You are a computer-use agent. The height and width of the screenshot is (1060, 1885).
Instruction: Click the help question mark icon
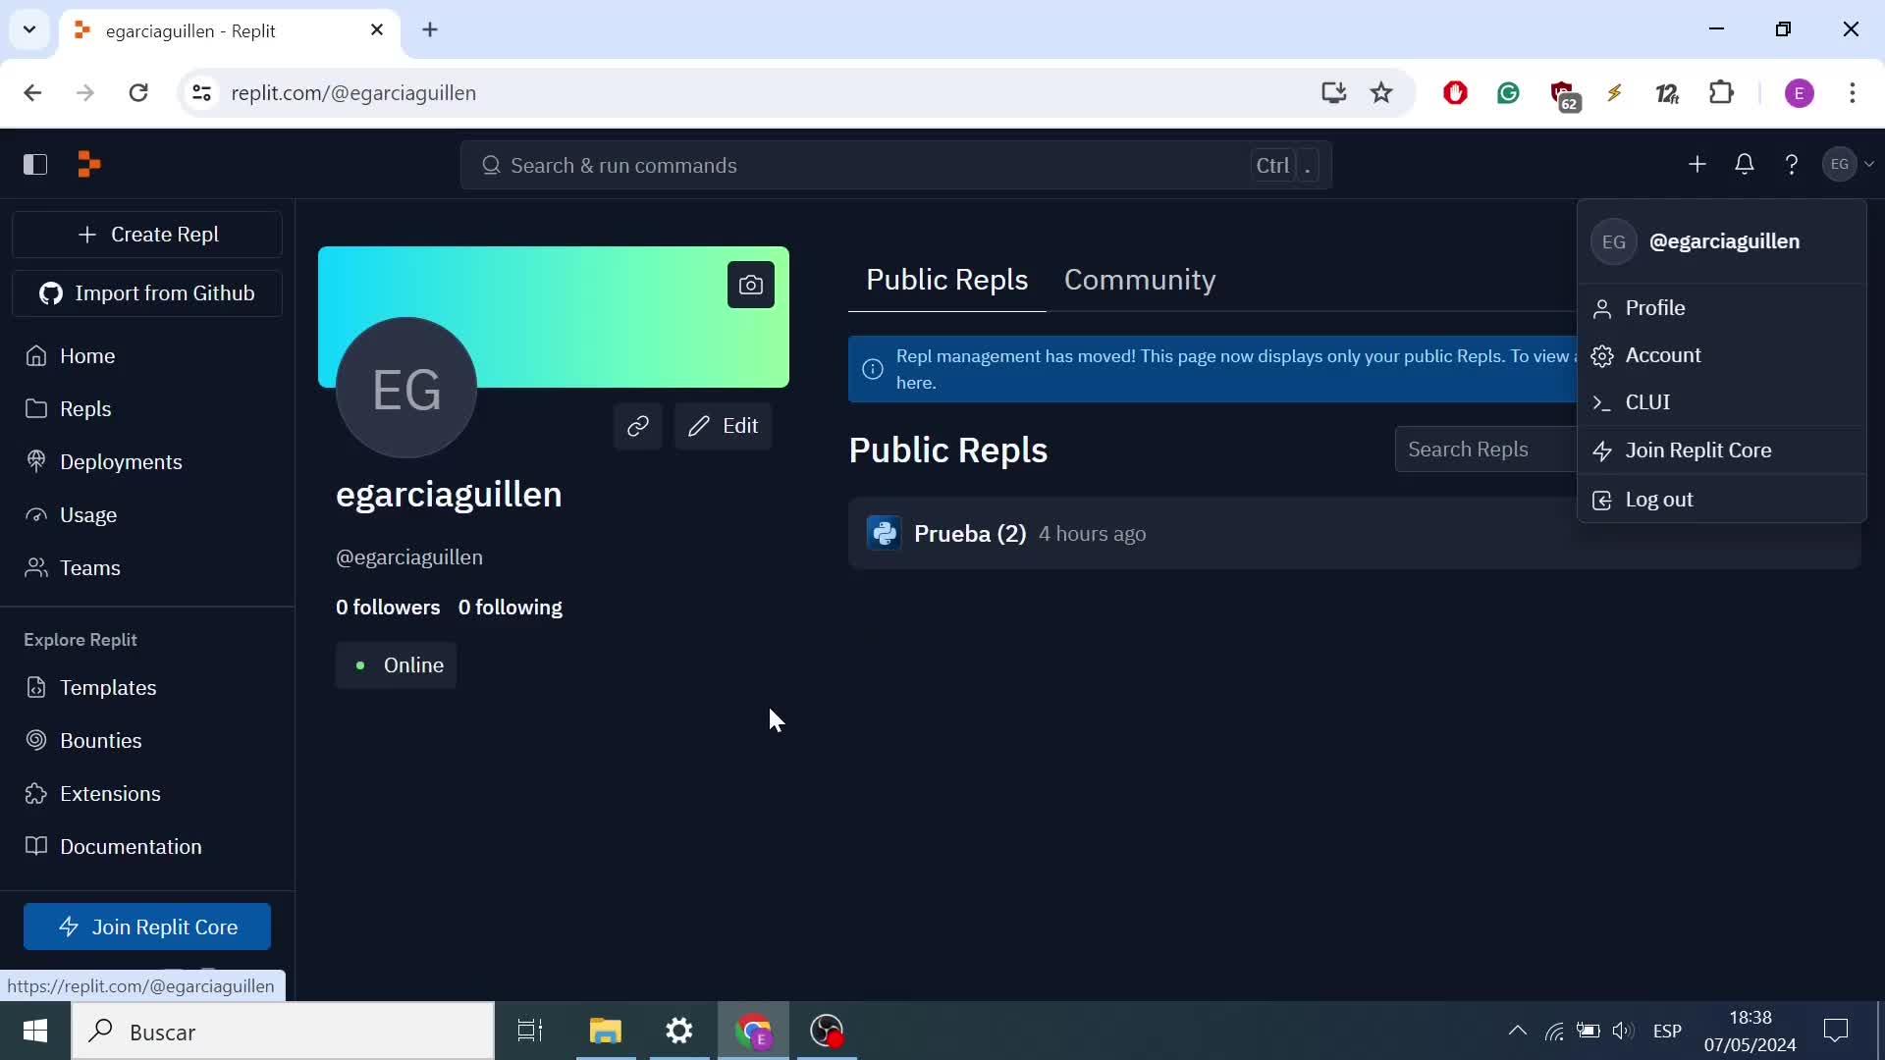pos(1791,164)
